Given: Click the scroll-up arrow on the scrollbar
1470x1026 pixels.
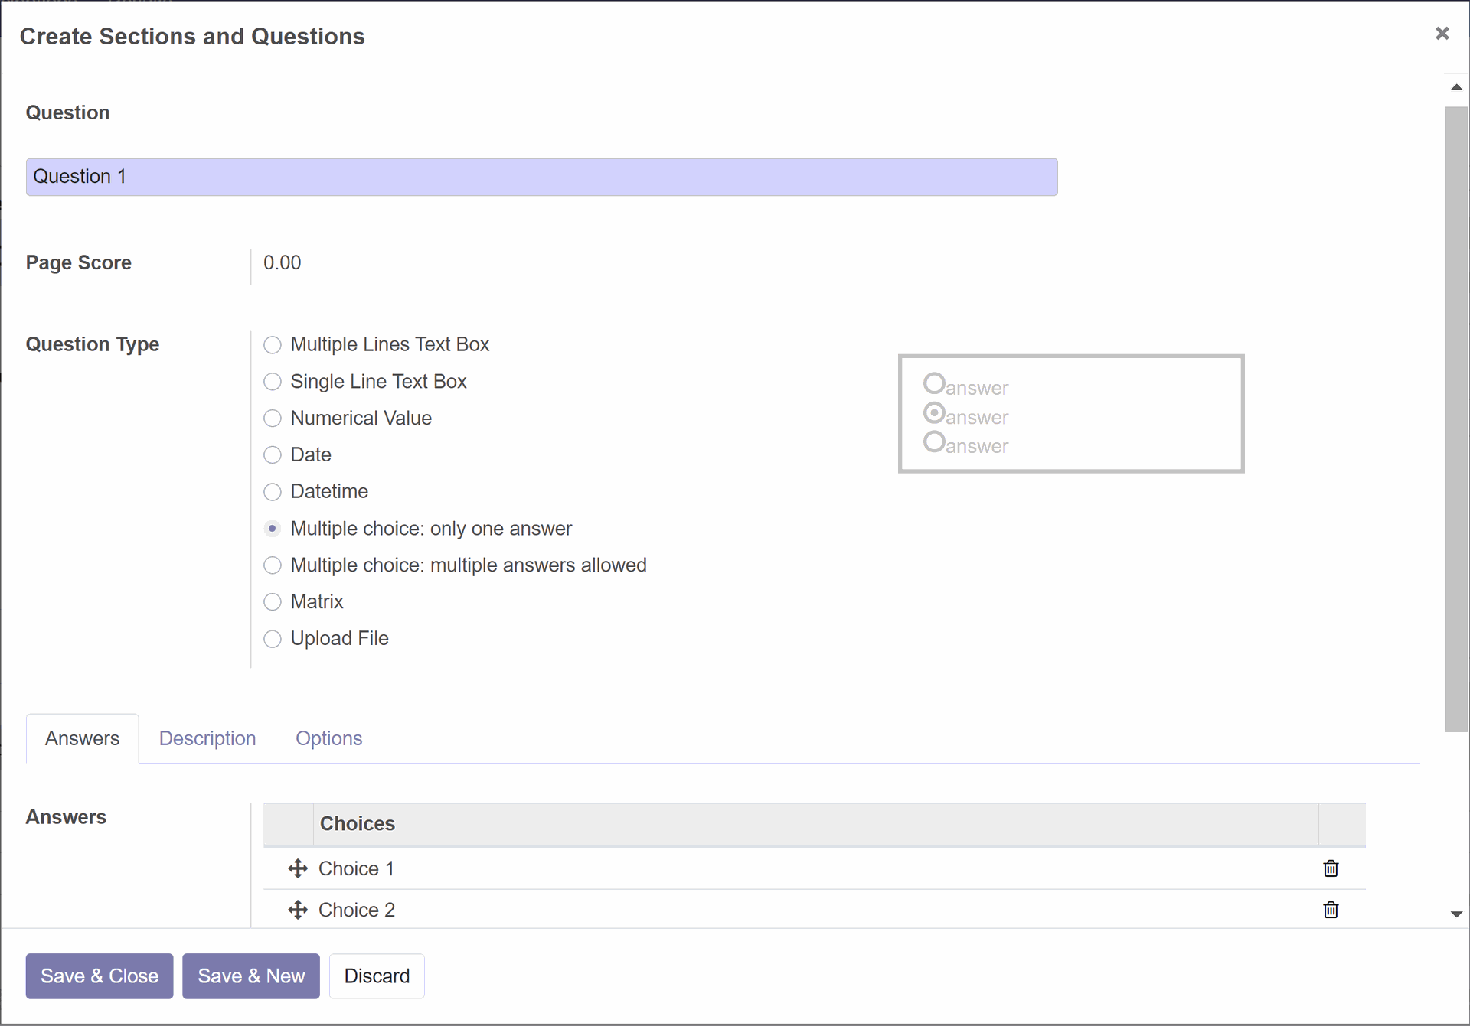Looking at the screenshot, I should (1455, 86).
